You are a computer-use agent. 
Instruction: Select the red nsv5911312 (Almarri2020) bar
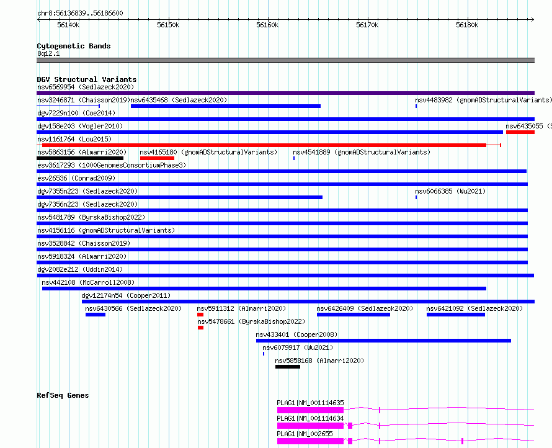[x=200, y=315]
